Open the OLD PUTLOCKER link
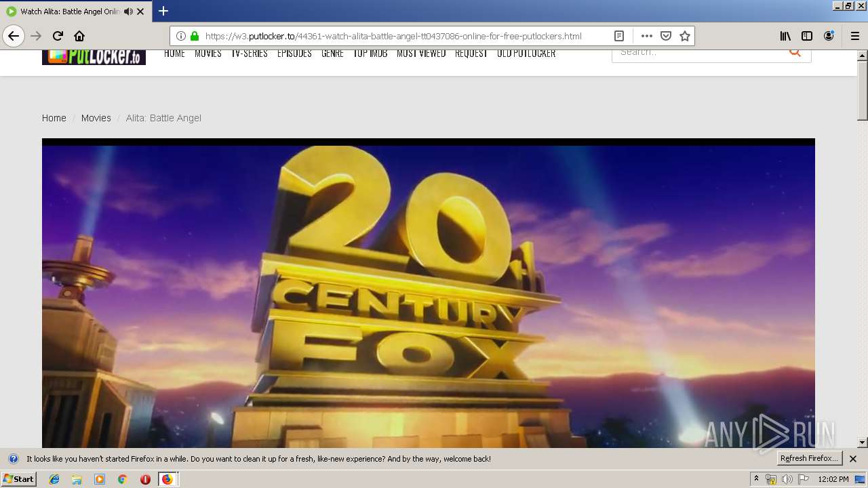Screen dimensions: 868x488 (526, 54)
